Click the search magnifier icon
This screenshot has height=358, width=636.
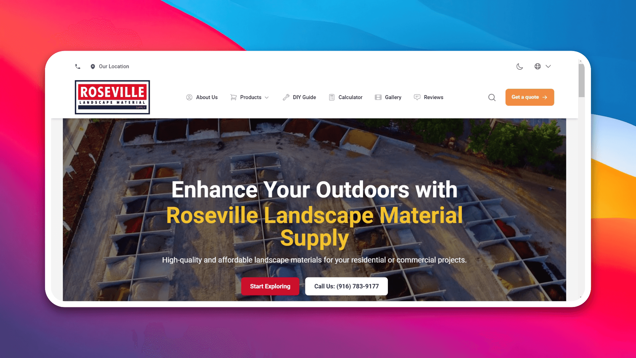[492, 97]
